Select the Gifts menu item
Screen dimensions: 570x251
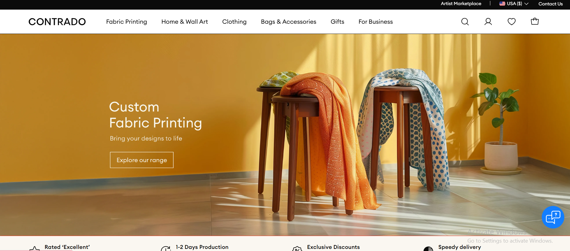pyautogui.click(x=337, y=22)
